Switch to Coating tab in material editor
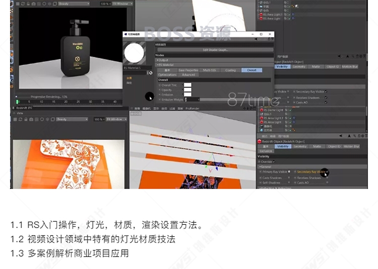 tap(230, 70)
